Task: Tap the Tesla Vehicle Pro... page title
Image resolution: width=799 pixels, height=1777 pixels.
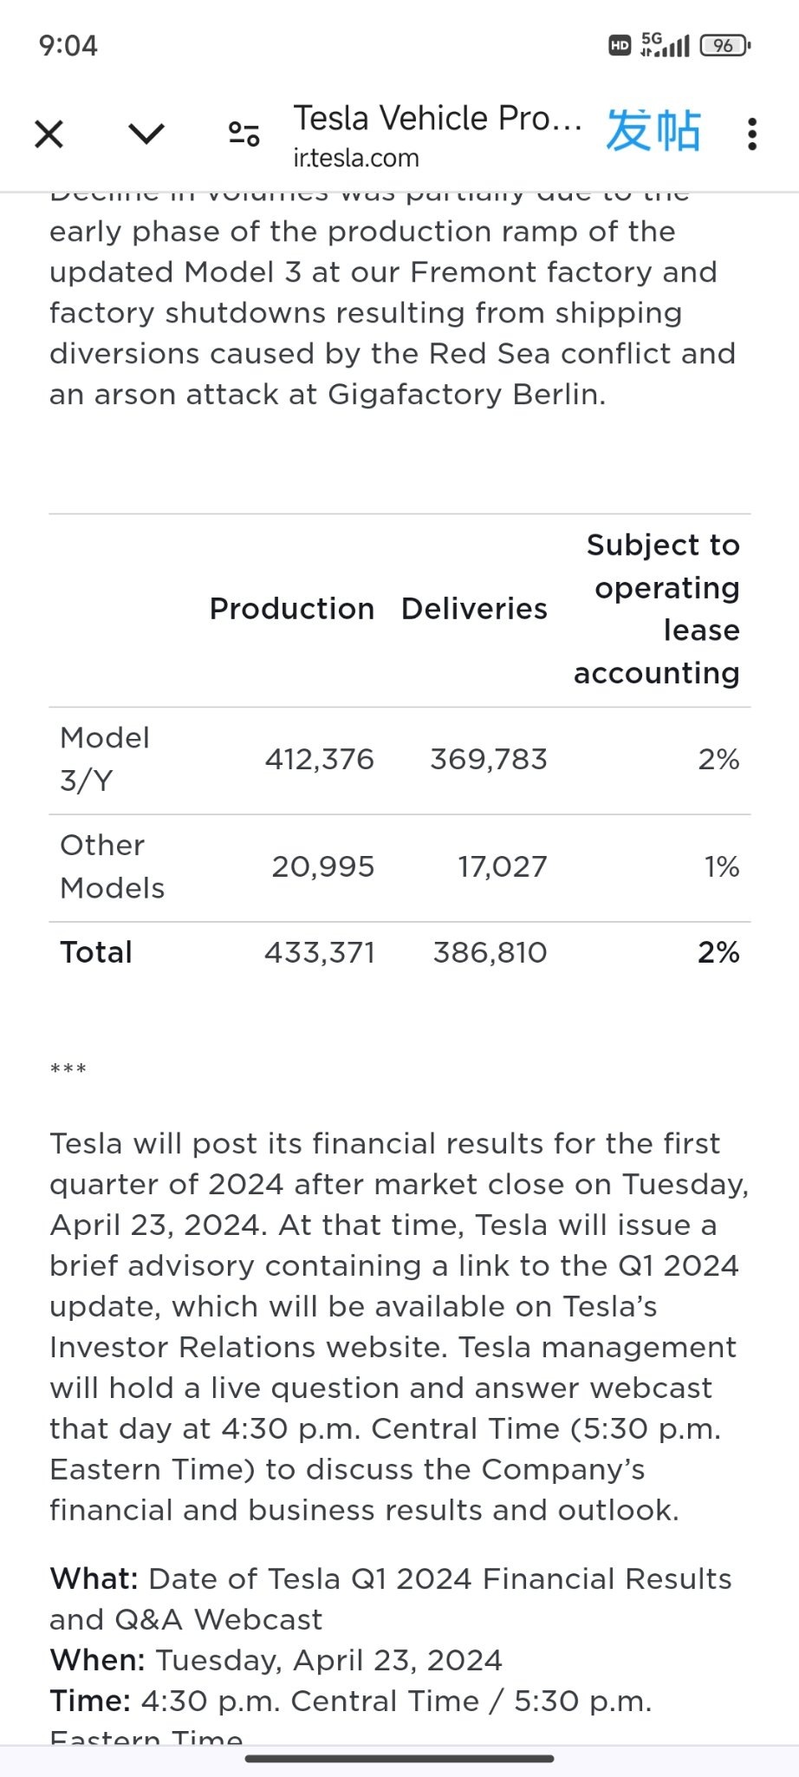Action: pos(438,118)
